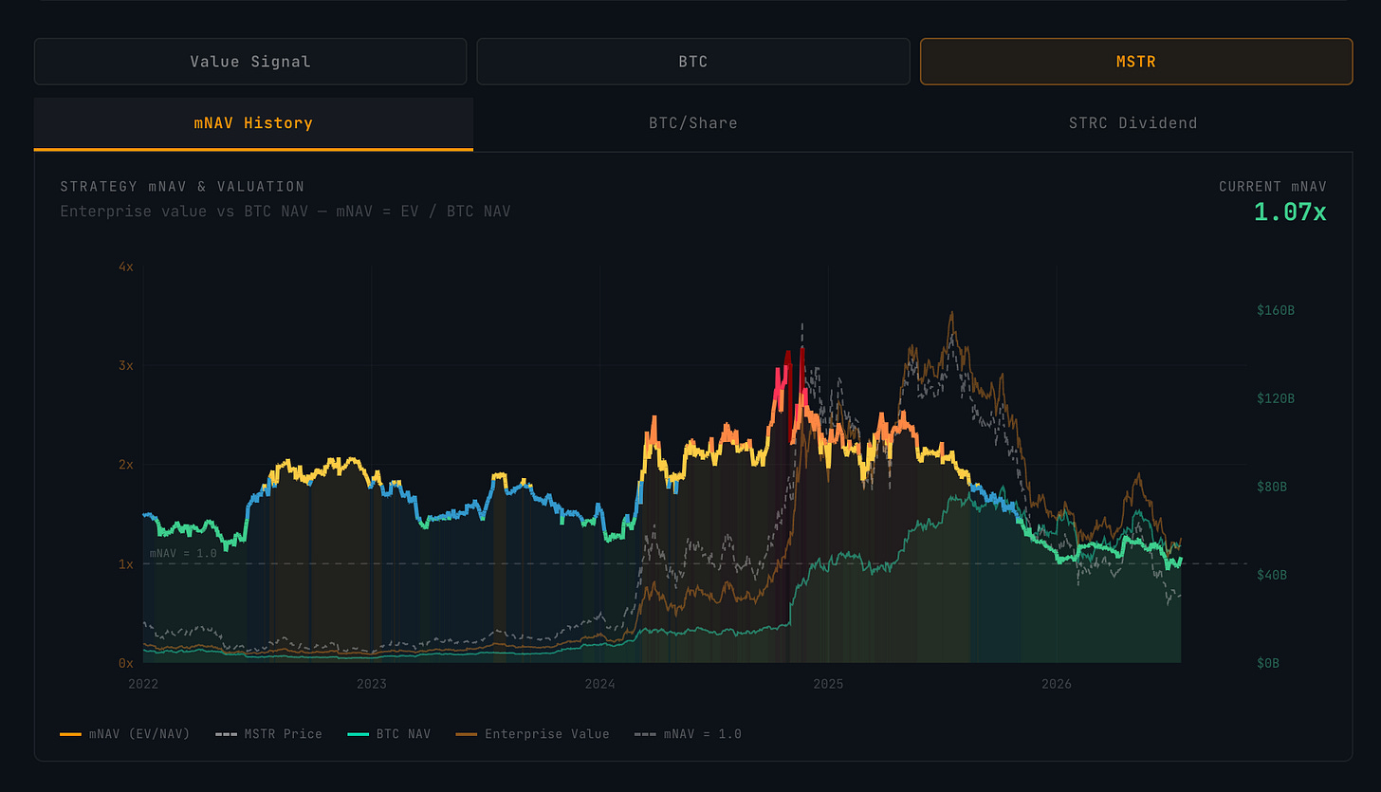Viewport: 1381px width, 792px height.
Task: Switch to the BTC tab
Action: [692, 62]
